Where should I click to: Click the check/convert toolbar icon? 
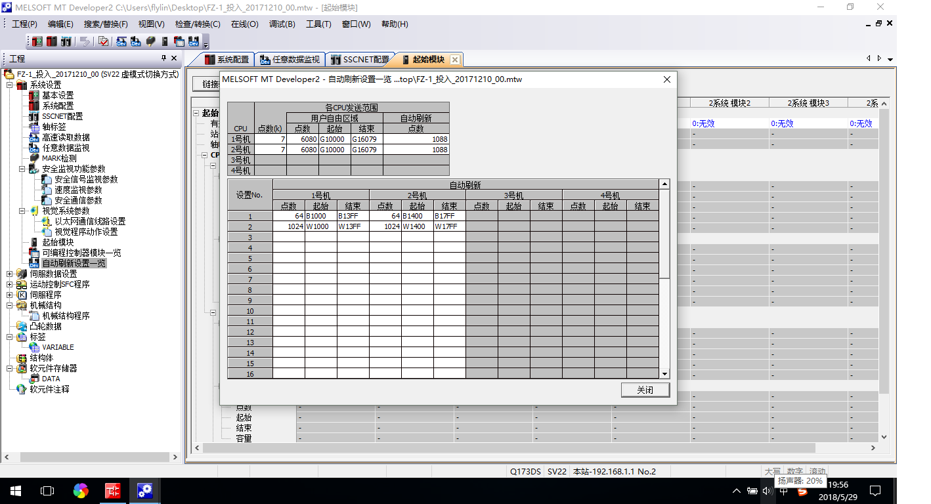pos(103,41)
